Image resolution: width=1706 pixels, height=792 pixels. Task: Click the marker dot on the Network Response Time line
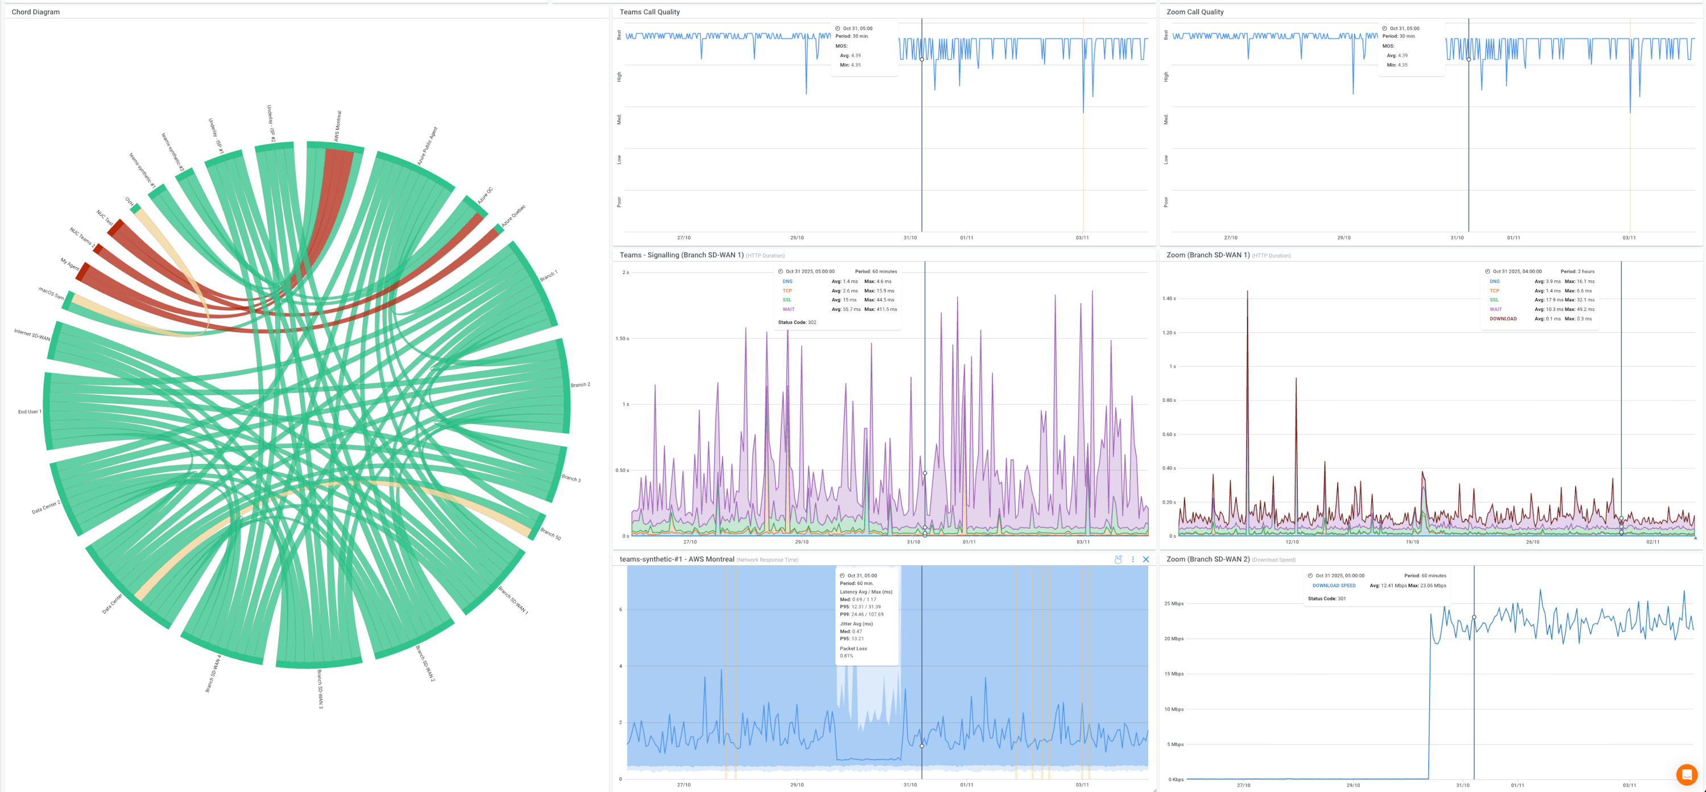pyautogui.click(x=922, y=745)
